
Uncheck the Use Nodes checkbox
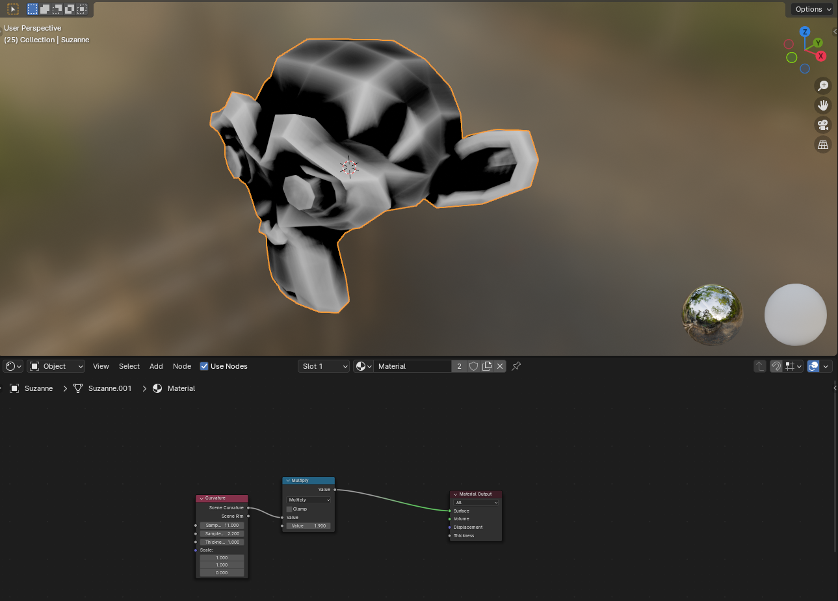point(204,366)
